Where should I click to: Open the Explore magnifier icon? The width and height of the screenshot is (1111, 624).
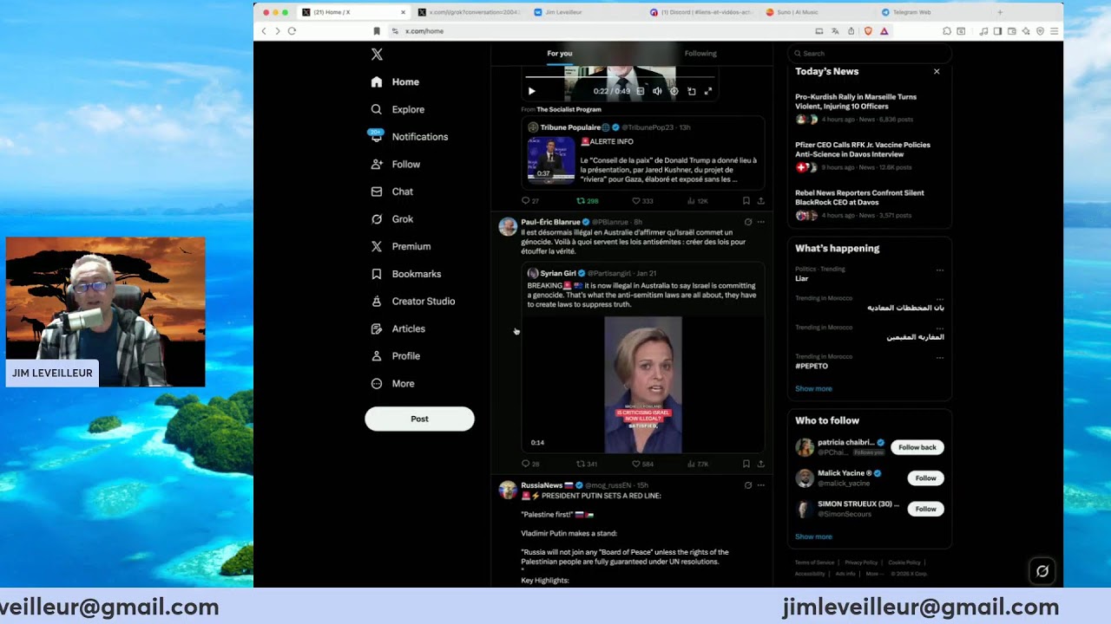[377, 110]
